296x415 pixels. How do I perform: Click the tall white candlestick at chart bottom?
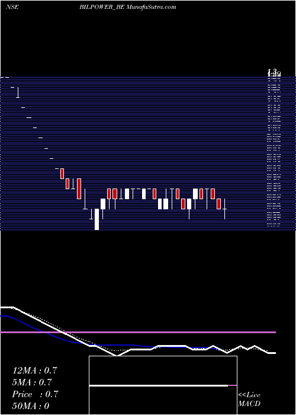point(96,219)
